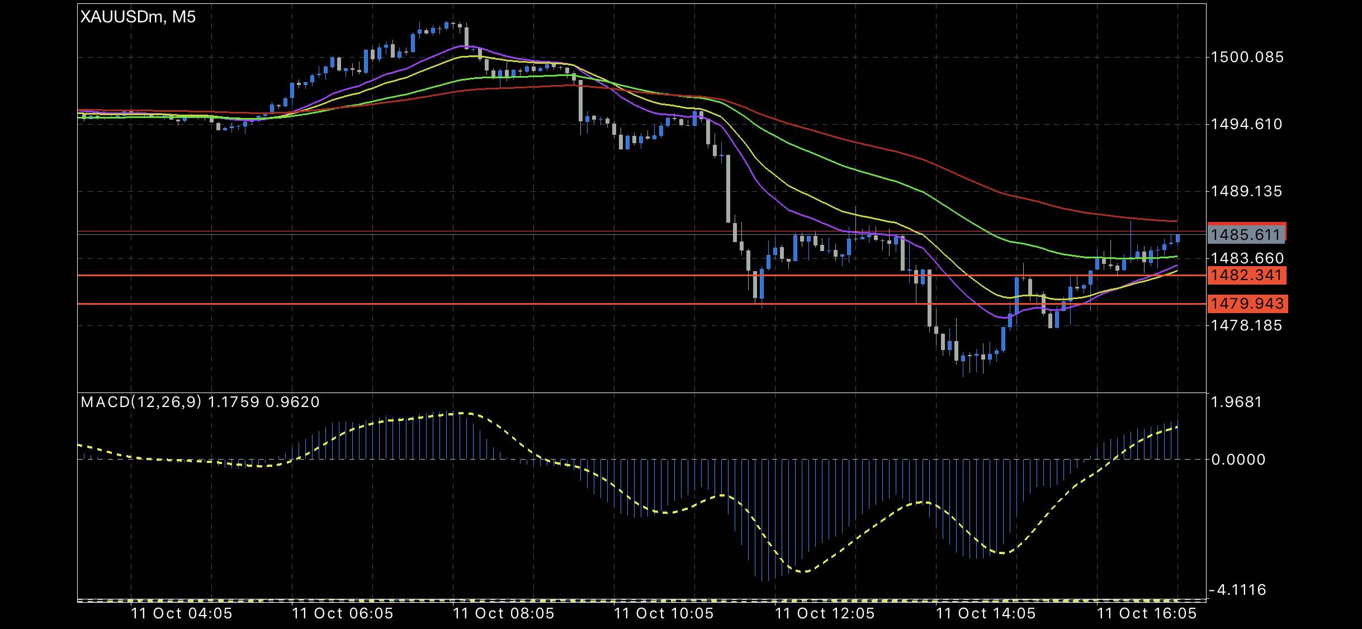Screen dimensions: 1362x629
Task: Click the 1478.185 price axis label
Action: coord(1247,325)
